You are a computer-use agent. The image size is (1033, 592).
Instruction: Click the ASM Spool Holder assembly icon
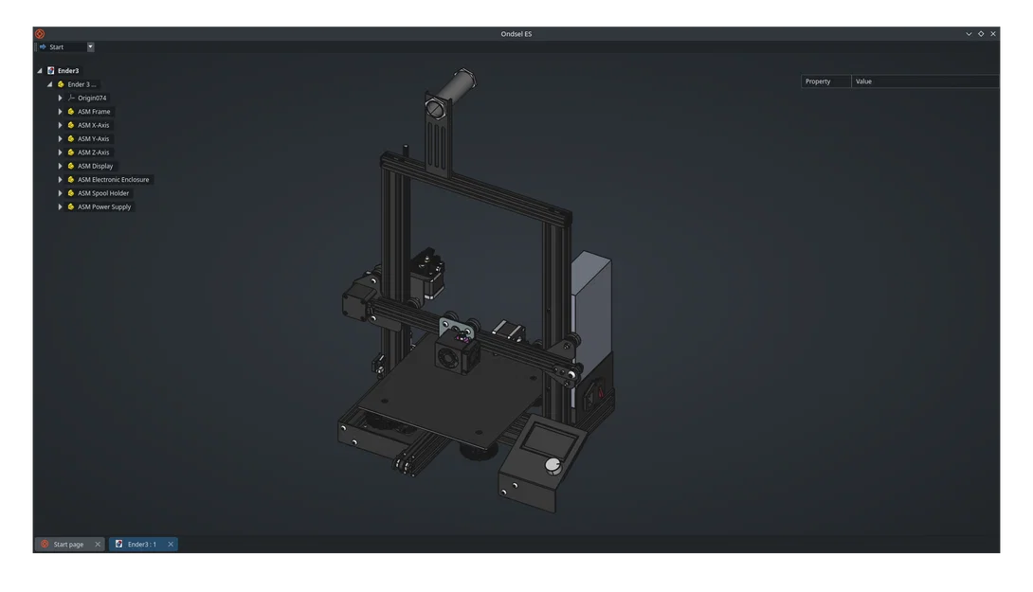70,193
